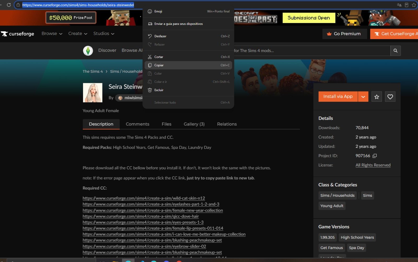Click the Sims / Households category tag
Screen dimensions: 418x262
click(338, 196)
